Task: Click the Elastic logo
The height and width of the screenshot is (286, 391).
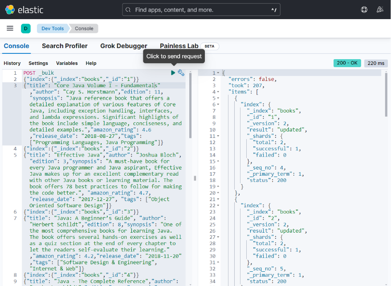Action: tap(24, 10)
